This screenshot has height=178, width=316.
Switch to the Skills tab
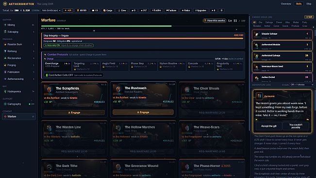click(299, 4)
